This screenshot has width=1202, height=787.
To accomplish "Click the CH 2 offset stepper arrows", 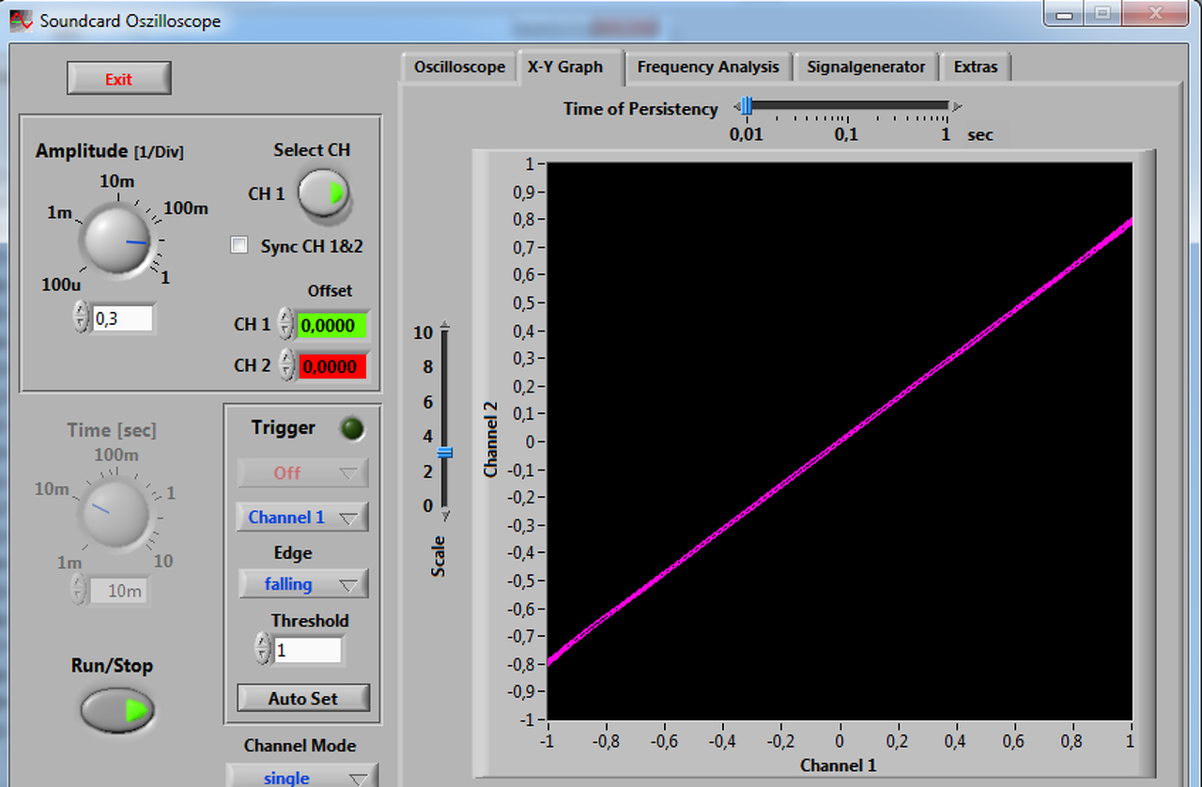I will (286, 365).
